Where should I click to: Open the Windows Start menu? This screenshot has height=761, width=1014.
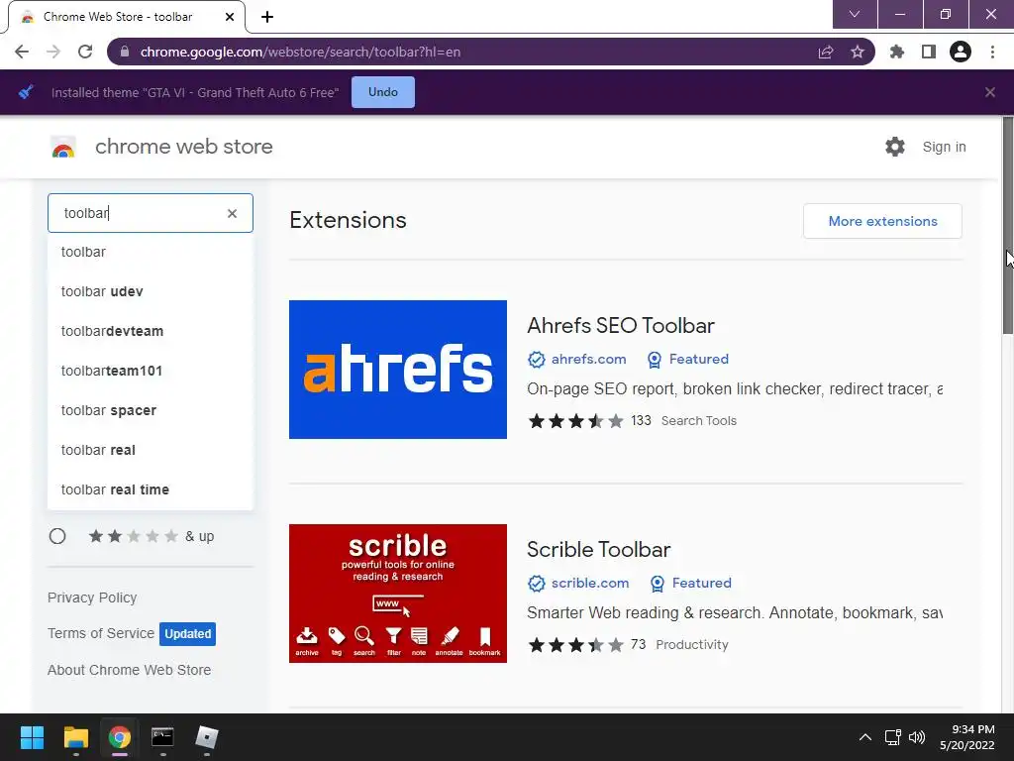click(x=32, y=737)
